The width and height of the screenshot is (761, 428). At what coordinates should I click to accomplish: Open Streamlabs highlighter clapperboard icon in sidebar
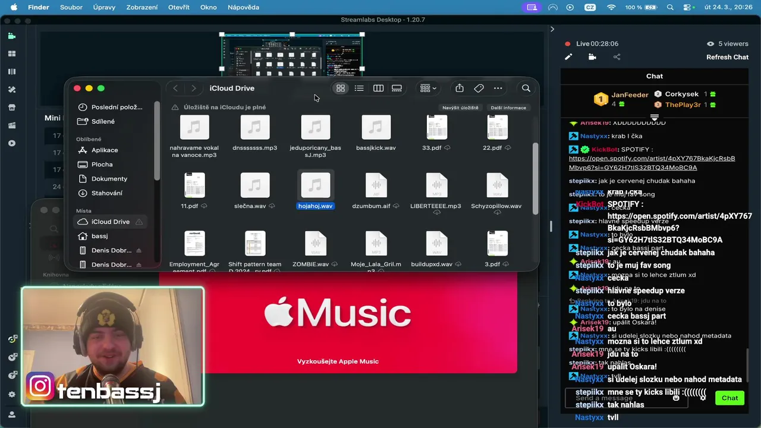coord(12,125)
